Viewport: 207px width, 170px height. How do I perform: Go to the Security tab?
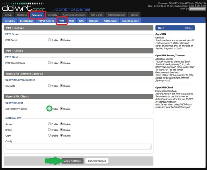(52, 15)
